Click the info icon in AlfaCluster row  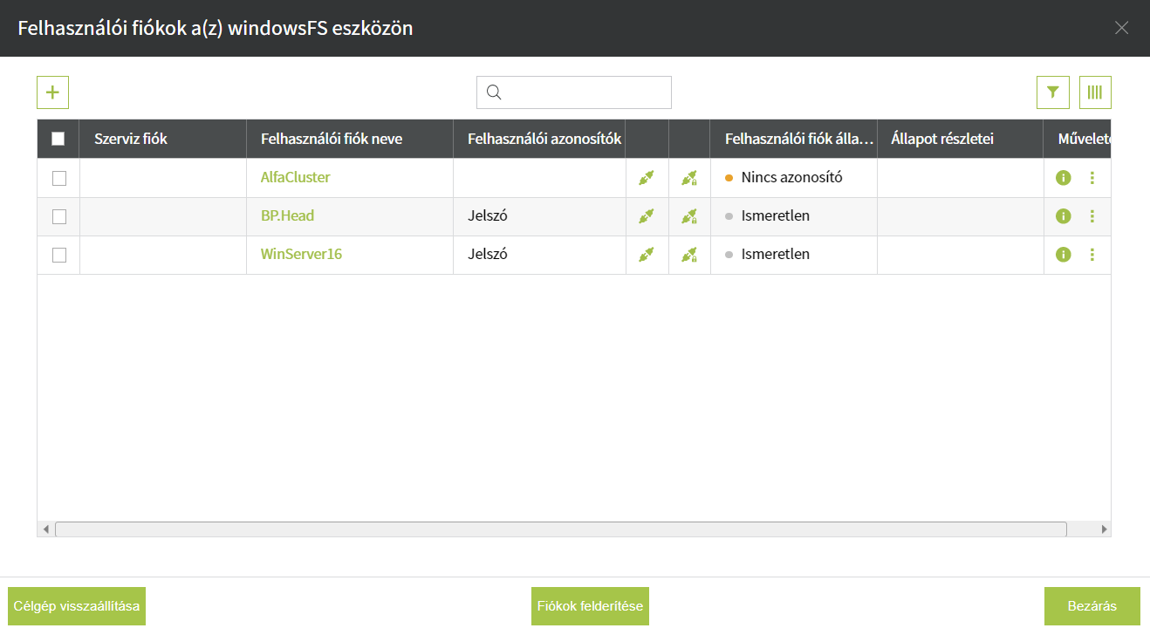pyautogui.click(x=1063, y=178)
